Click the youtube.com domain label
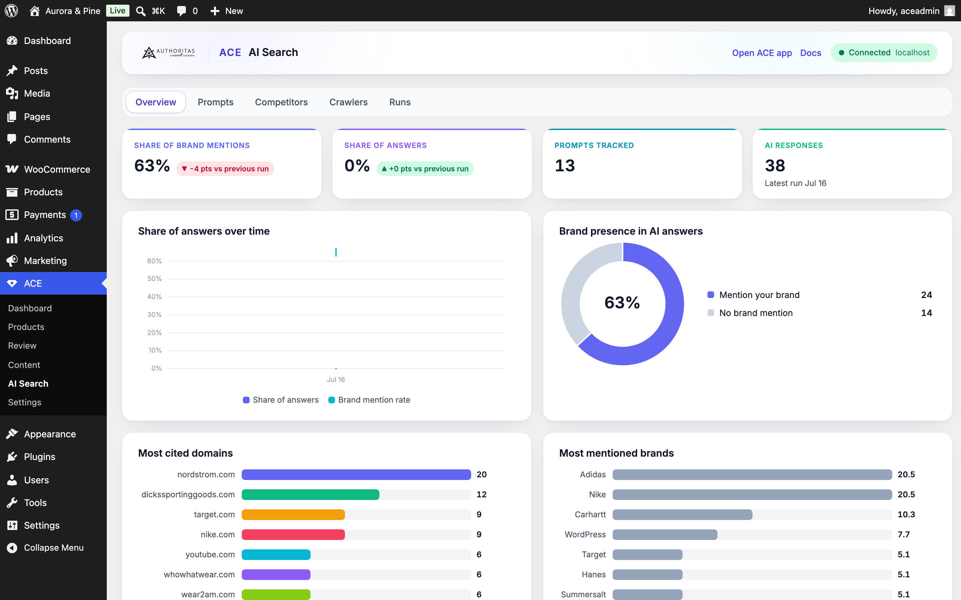Image resolution: width=961 pixels, height=600 pixels. [x=210, y=554]
